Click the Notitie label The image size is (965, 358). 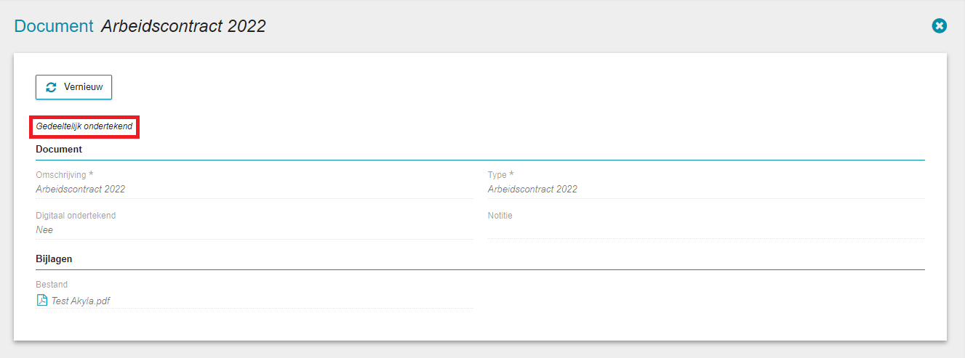click(x=500, y=216)
